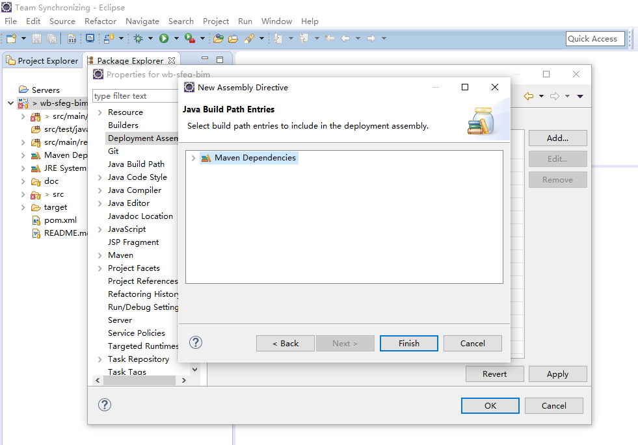Cancel the Properties dialog
This screenshot has width=638, height=445.
coord(553,405)
